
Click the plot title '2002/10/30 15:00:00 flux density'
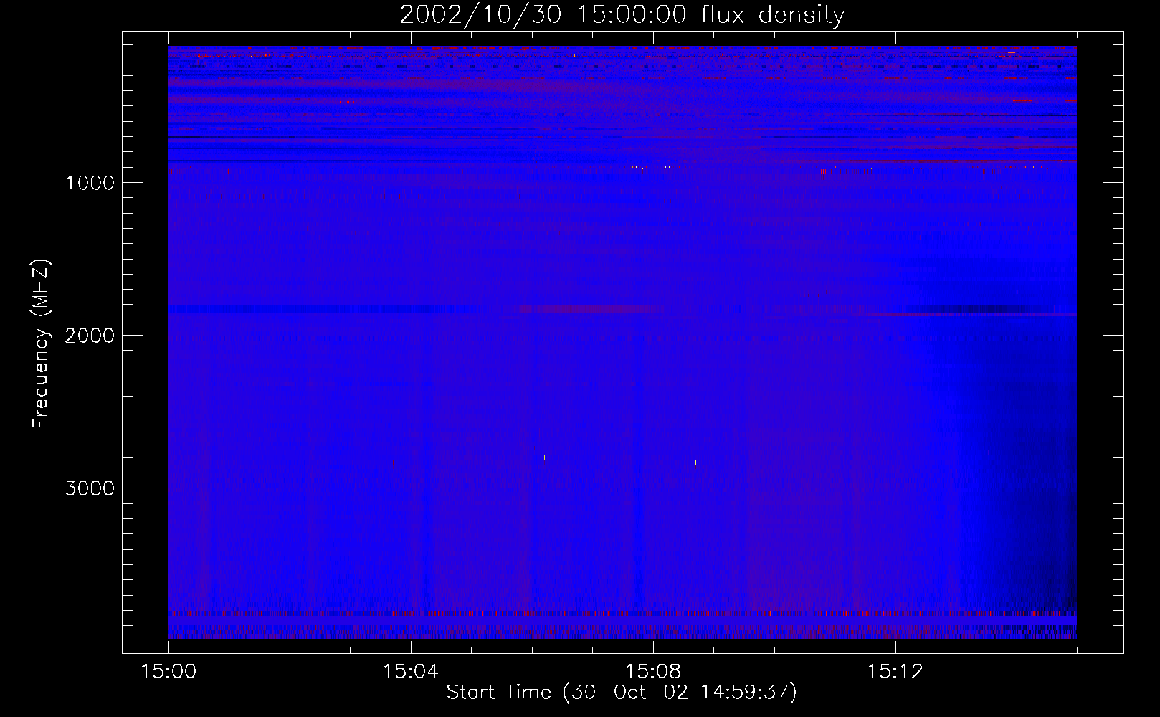(x=622, y=14)
